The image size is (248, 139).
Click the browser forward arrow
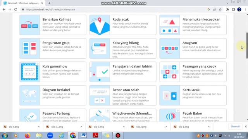[x=10, y=9]
